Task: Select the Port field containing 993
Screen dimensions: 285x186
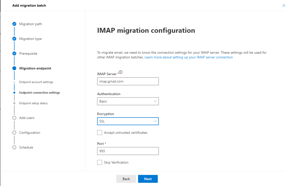Action: [128, 151]
